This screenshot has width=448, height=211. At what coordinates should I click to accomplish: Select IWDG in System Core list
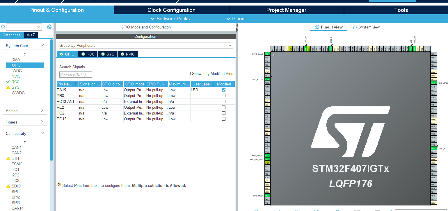(x=17, y=71)
